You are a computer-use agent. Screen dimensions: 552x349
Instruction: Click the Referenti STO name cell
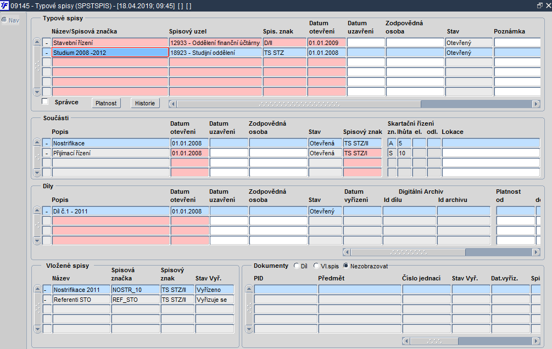[x=81, y=300]
